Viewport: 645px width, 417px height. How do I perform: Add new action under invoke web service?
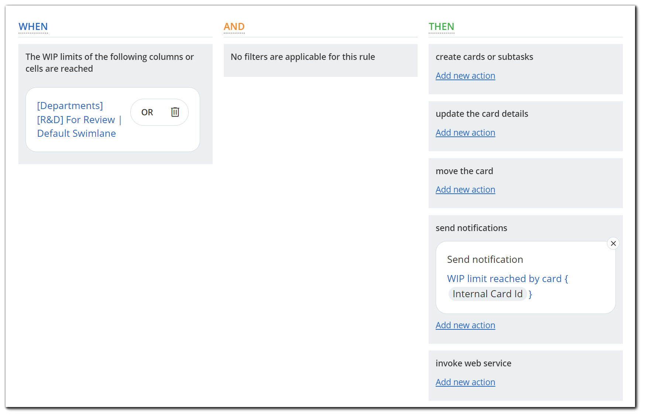click(465, 382)
